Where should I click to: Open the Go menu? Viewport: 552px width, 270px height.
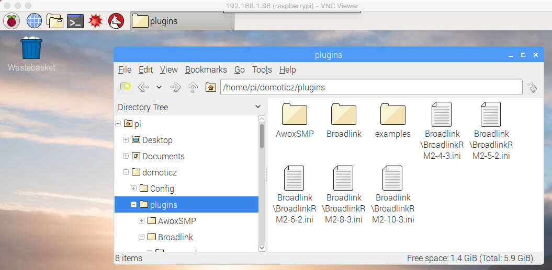click(x=240, y=69)
